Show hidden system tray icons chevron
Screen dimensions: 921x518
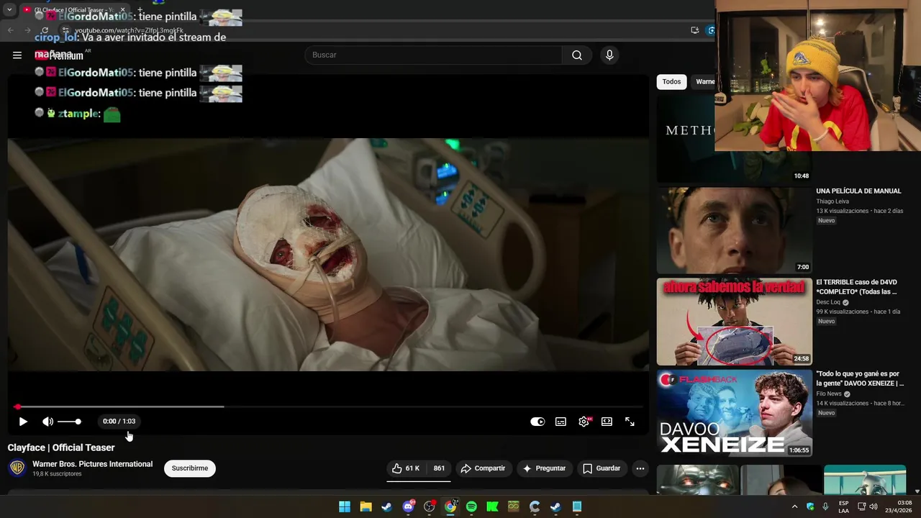794,506
